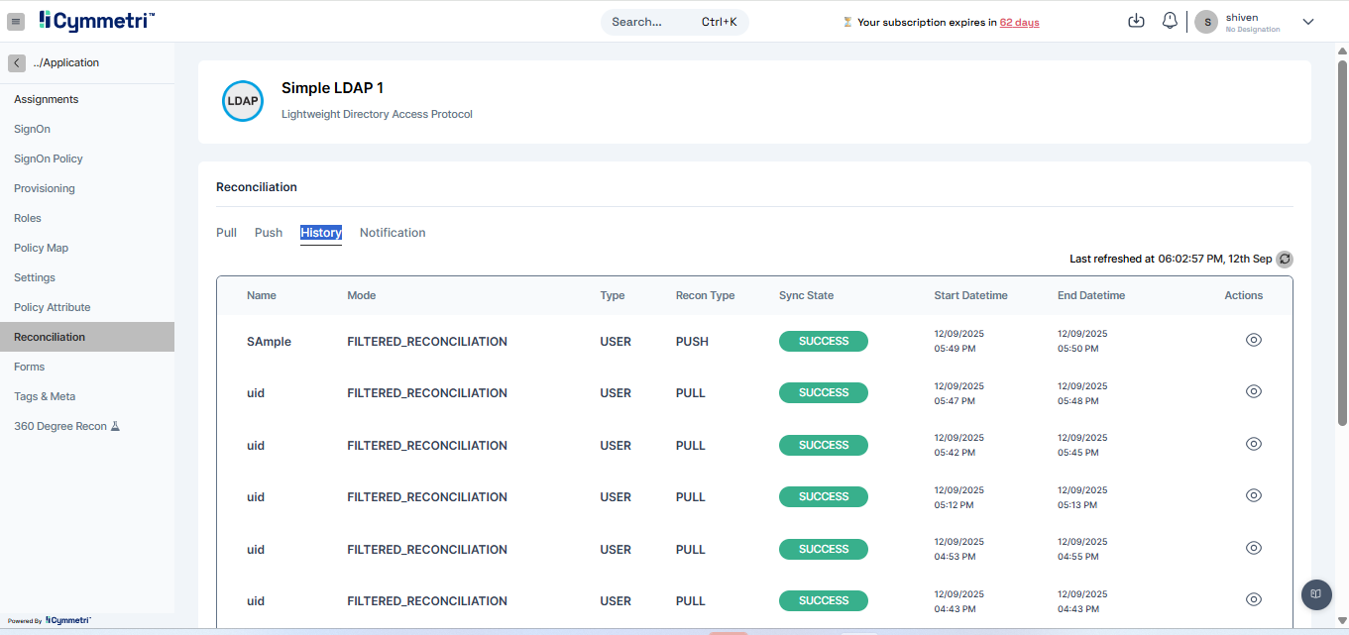This screenshot has width=1349, height=635.
Task: Open the help book floating button
Action: point(1316,594)
